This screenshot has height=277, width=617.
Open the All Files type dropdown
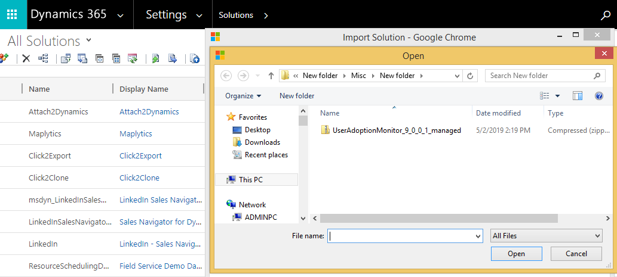click(x=546, y=236)
